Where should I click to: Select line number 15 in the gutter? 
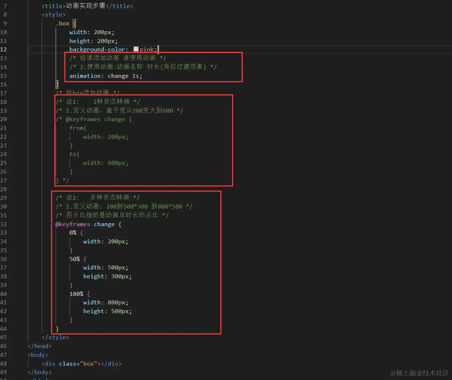[4, 76]
